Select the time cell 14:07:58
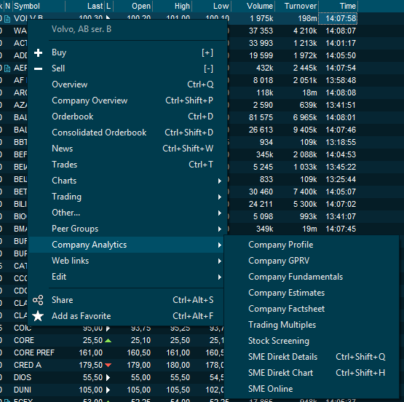Screen dimensions: 404x402 click(x=338, y=18)
